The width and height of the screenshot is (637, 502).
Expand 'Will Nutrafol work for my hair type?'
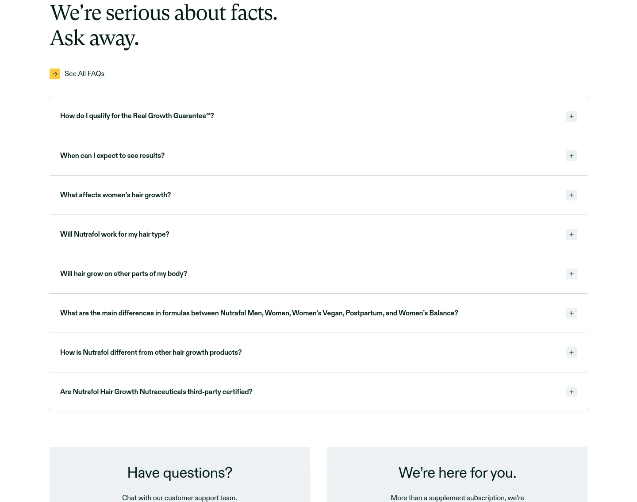(x=318, y=234)
